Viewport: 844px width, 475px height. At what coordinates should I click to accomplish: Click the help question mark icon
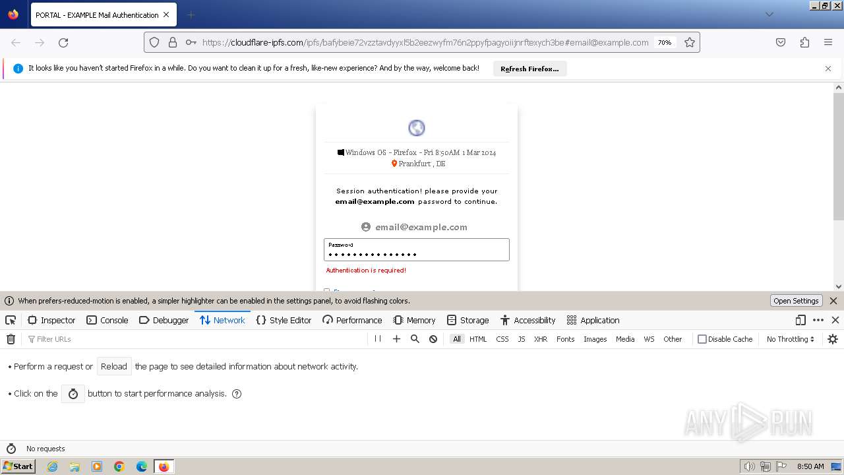237,394
